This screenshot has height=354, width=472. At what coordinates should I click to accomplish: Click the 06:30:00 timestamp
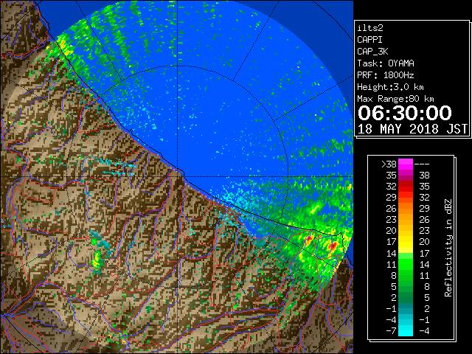click(405, 113)
